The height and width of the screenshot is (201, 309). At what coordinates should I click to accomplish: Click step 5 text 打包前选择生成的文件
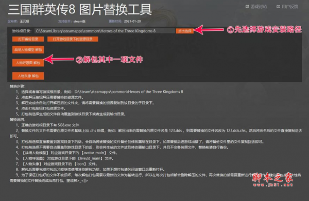71,114
